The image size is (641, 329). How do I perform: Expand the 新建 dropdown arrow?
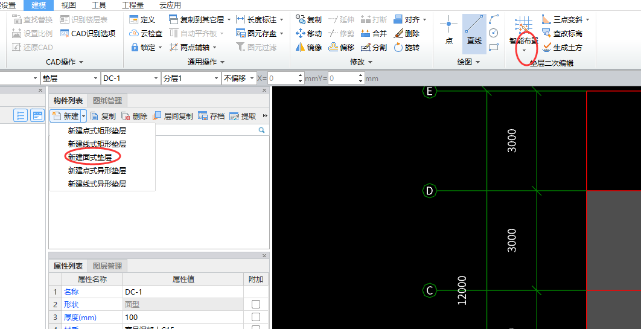[83, 116]
